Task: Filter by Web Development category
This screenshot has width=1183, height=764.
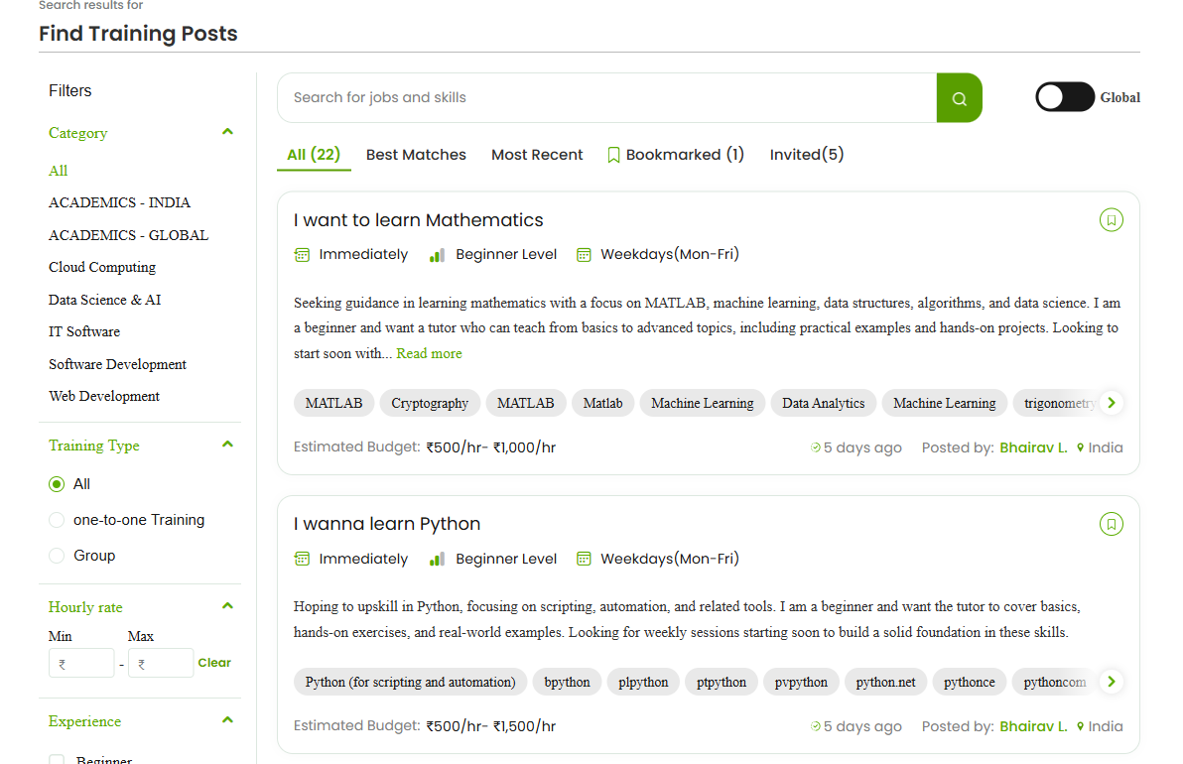Action: point(104,396)
